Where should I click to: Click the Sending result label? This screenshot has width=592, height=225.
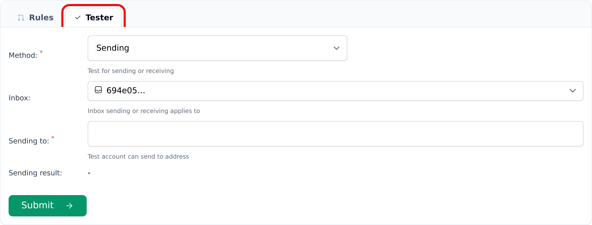coord(35,173)
